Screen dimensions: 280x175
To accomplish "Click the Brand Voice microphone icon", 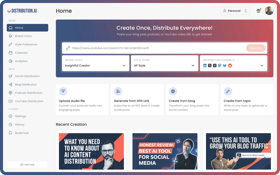I will click(x=10, y=36).
